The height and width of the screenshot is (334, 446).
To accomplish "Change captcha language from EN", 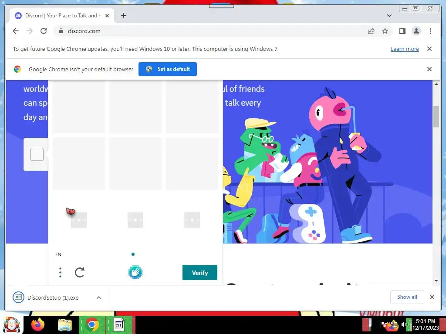I will (x=58, y=254).
